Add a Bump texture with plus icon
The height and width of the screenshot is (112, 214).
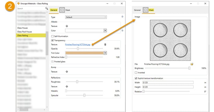[67, 72]
